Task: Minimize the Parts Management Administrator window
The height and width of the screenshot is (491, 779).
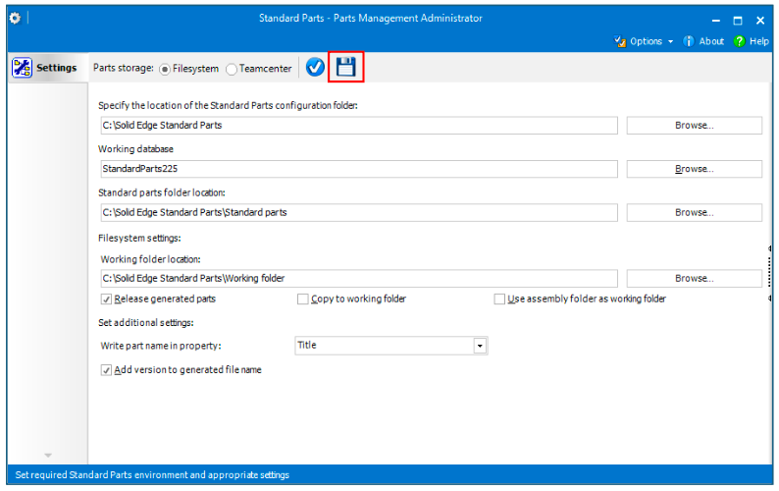Action: pos(716,21)
